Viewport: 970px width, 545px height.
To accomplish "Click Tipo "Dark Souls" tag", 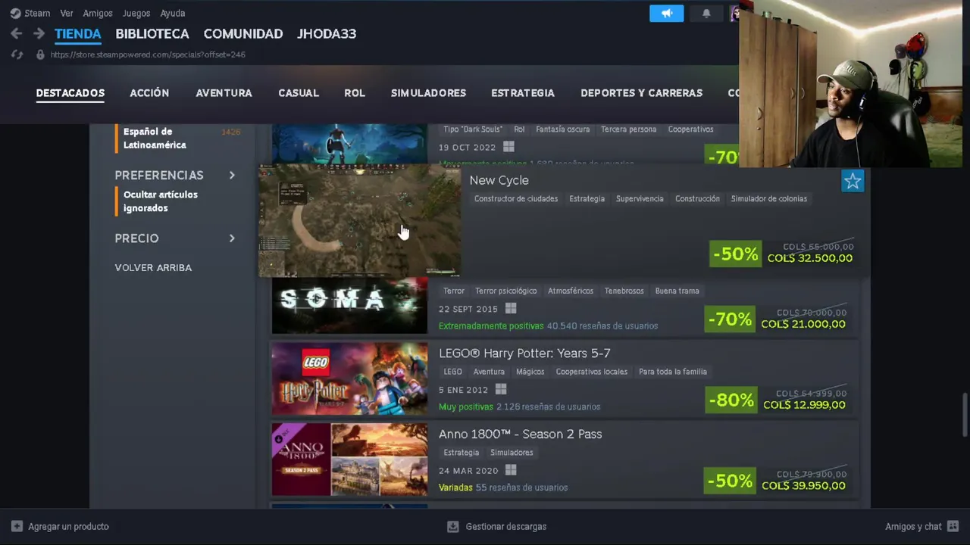I will pyautogui.click(x=473, y=129).
